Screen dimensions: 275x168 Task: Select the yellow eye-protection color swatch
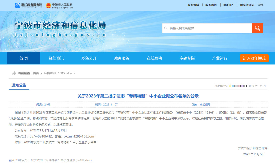point(230,86)
